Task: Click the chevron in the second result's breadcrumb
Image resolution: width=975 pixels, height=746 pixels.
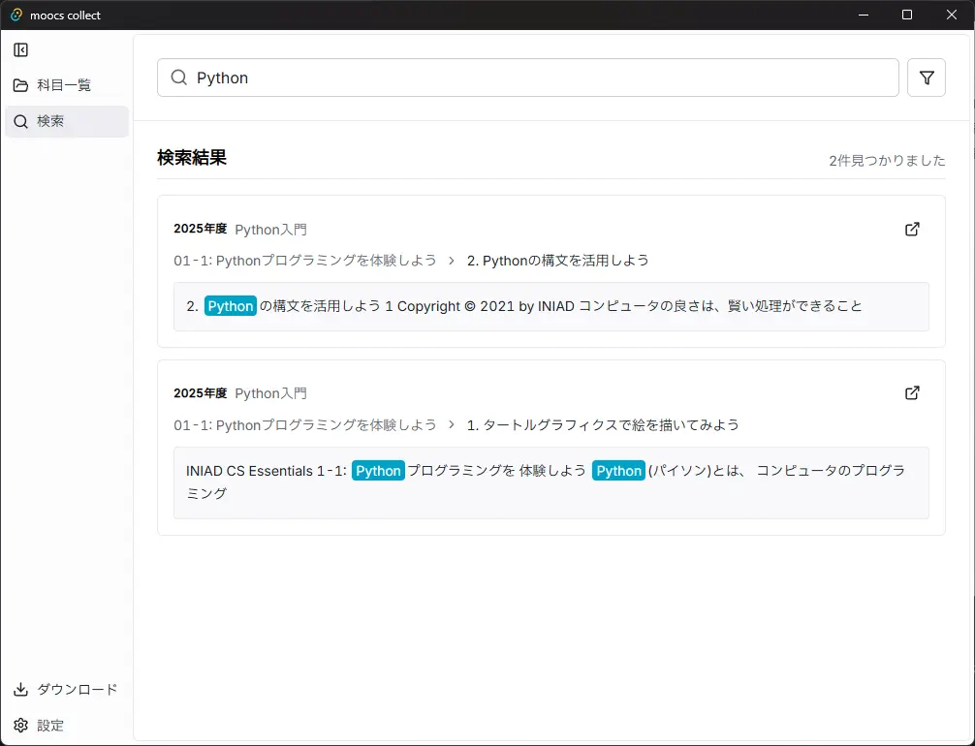Action: click(452, 424)
